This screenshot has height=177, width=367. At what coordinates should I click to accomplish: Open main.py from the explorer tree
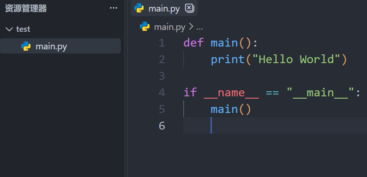[60, 46]
